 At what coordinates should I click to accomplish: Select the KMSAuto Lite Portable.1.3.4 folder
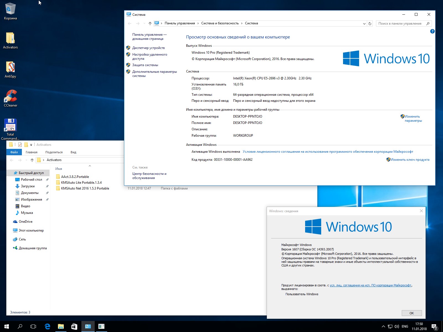(81, 183)
